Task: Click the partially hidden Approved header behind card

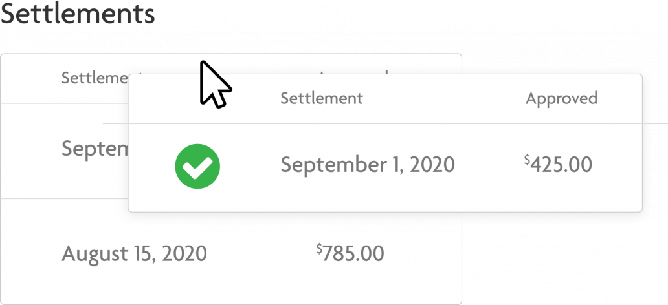Action: pyautogui.click(x=353, y=72)
